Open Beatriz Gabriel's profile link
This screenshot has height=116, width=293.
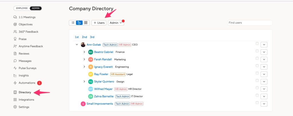tap(104, 52)
